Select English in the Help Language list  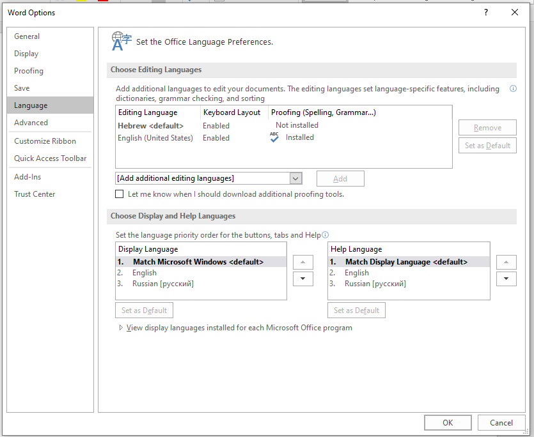(356, 273)
